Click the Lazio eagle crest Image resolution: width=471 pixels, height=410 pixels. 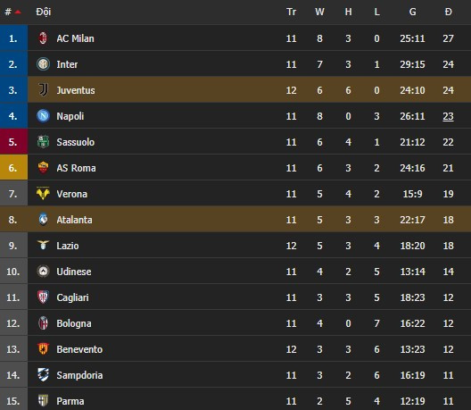click(43, 245)
